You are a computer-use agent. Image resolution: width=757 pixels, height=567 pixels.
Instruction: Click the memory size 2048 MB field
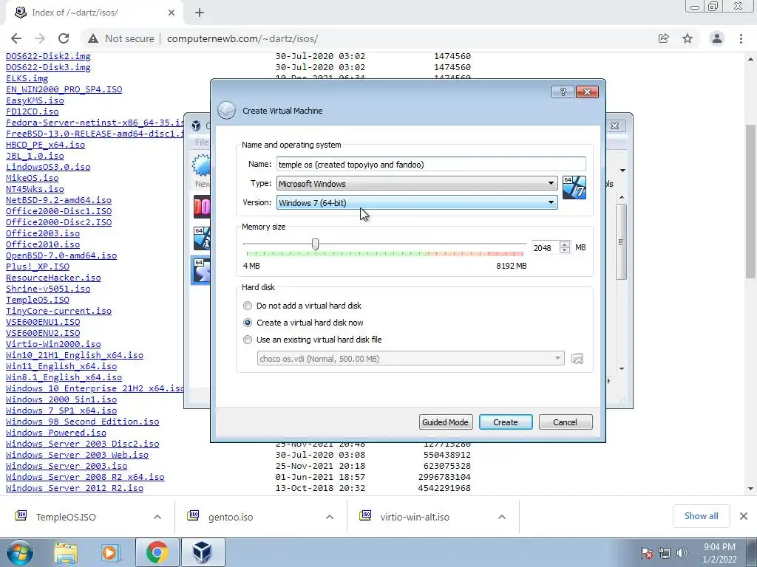tap(546, 248)
